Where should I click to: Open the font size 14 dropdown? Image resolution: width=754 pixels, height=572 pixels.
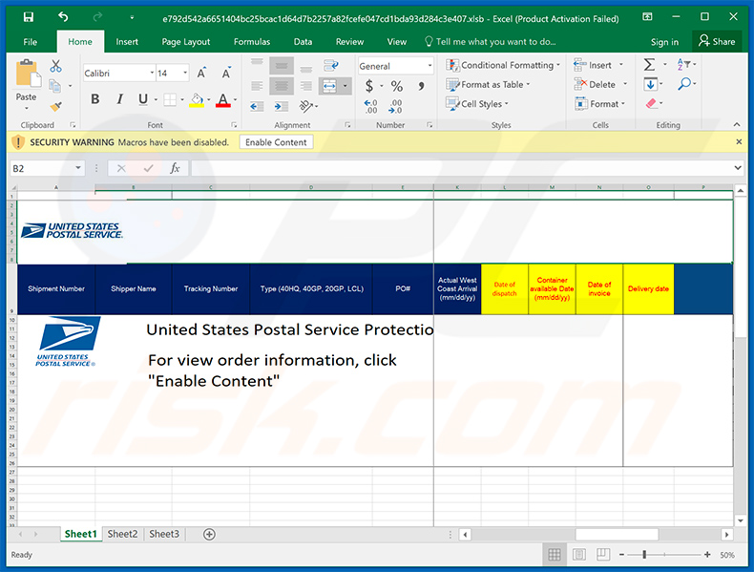(185, 74)
